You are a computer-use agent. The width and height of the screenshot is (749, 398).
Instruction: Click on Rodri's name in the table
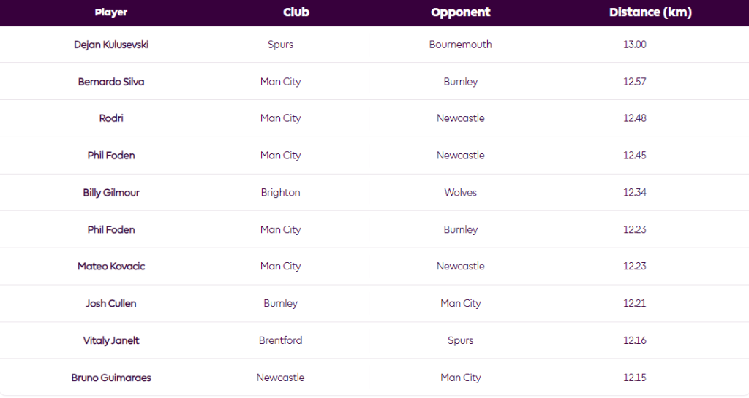tap(111, 118)
